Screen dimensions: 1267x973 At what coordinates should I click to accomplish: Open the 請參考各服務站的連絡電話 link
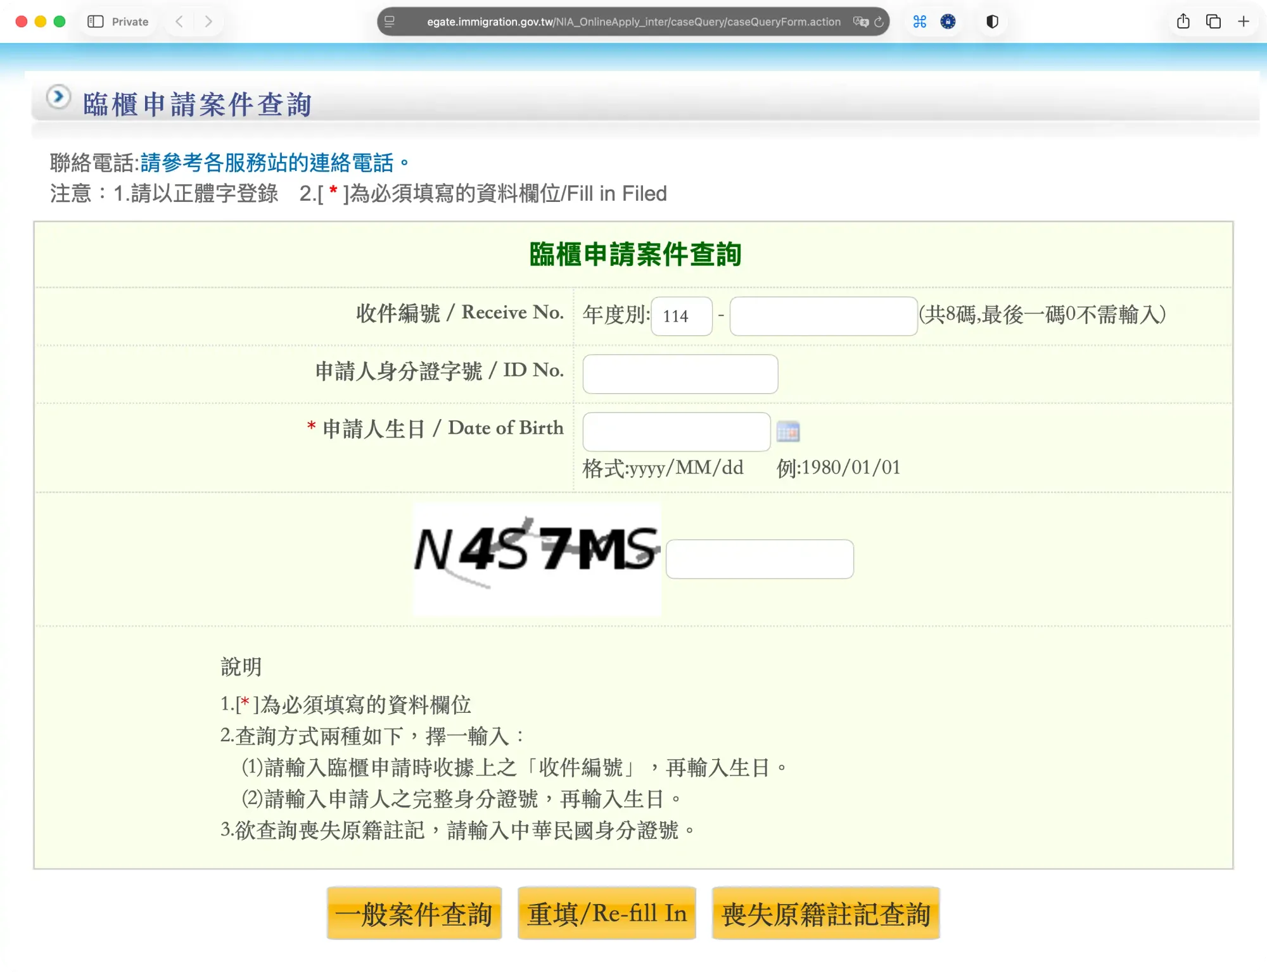[272, 161]
